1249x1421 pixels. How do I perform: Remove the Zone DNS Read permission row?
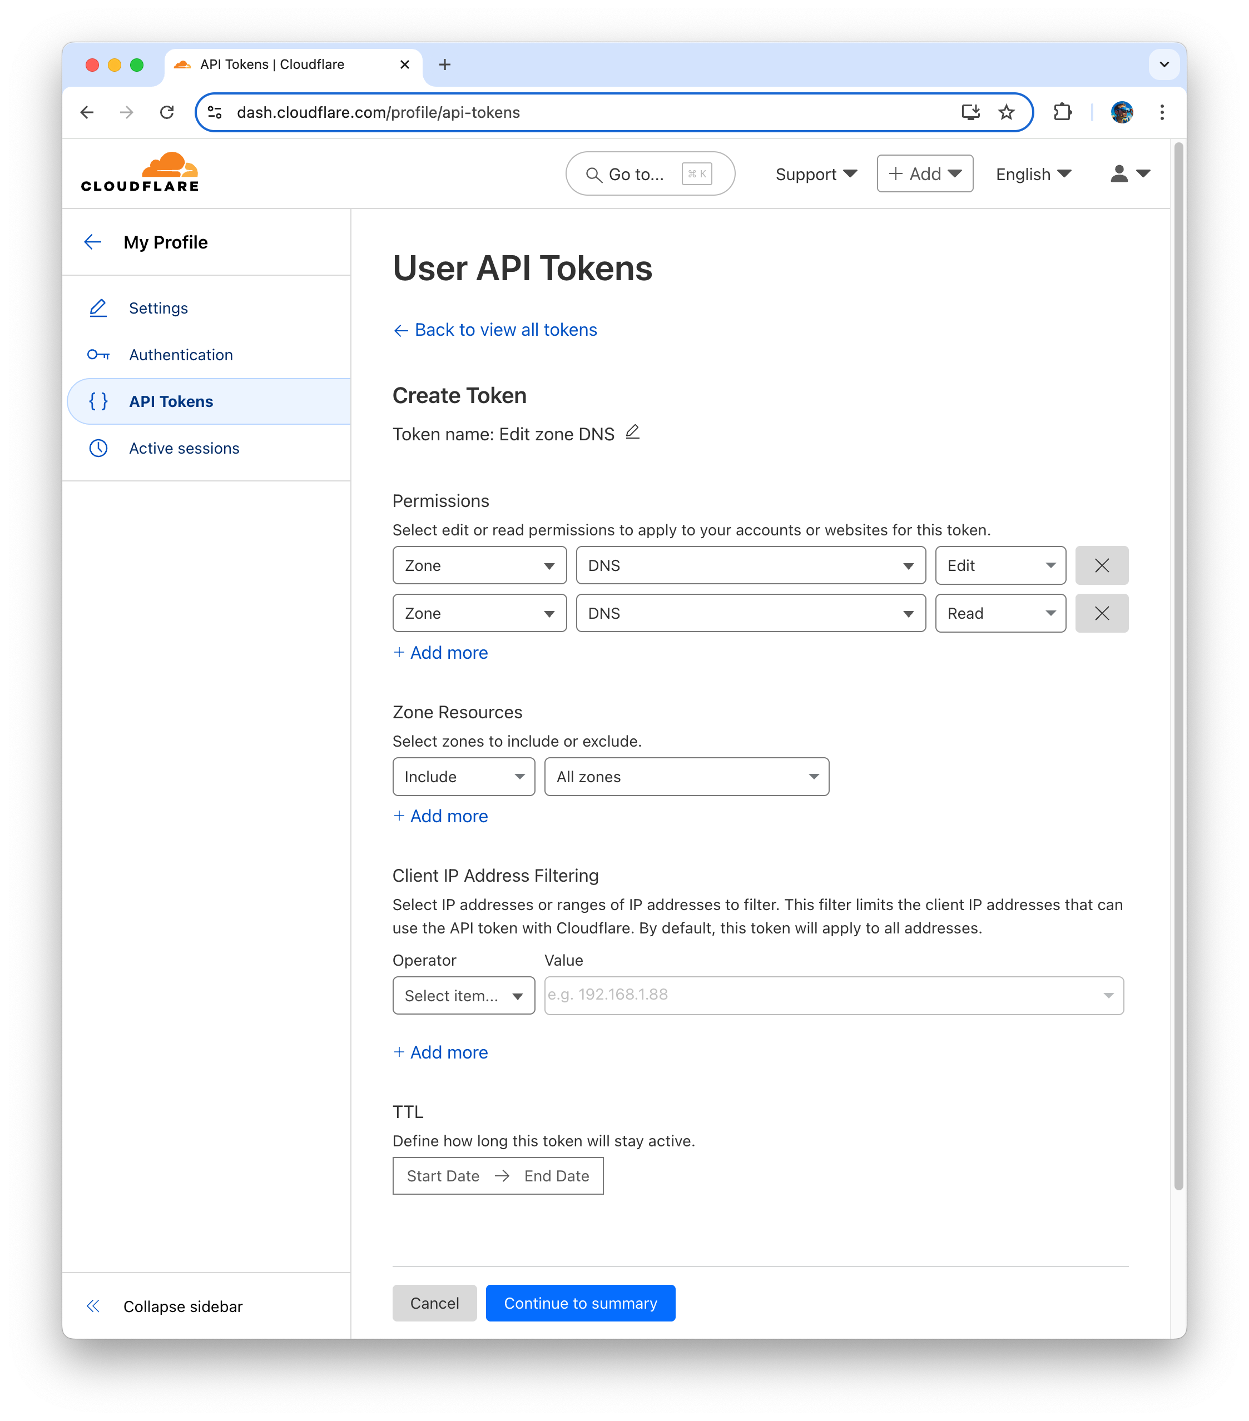click(x=1102, y=613)
